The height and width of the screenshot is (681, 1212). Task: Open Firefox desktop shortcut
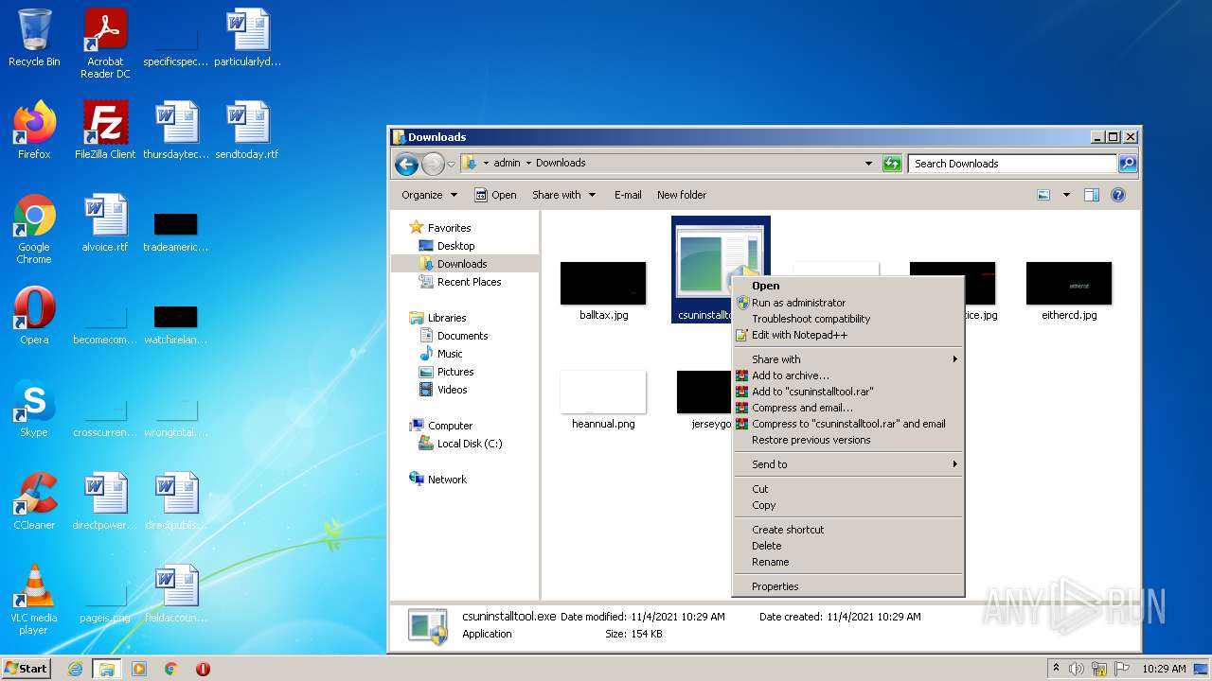34,130
